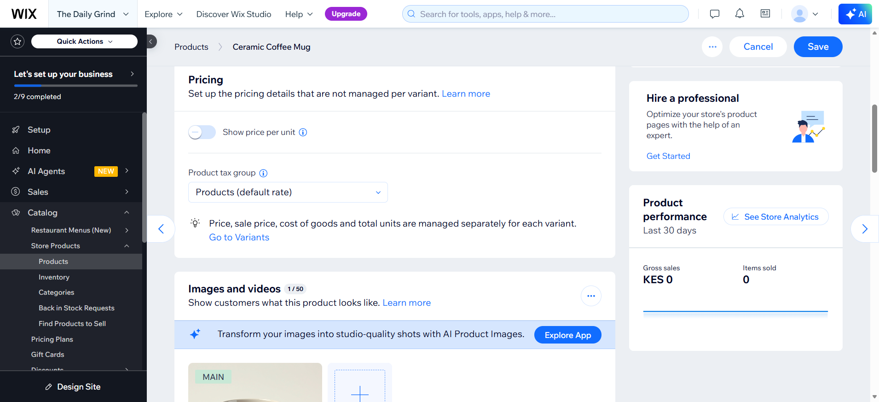
Task: Open the user account dropdown
Action: pos(805,14)
